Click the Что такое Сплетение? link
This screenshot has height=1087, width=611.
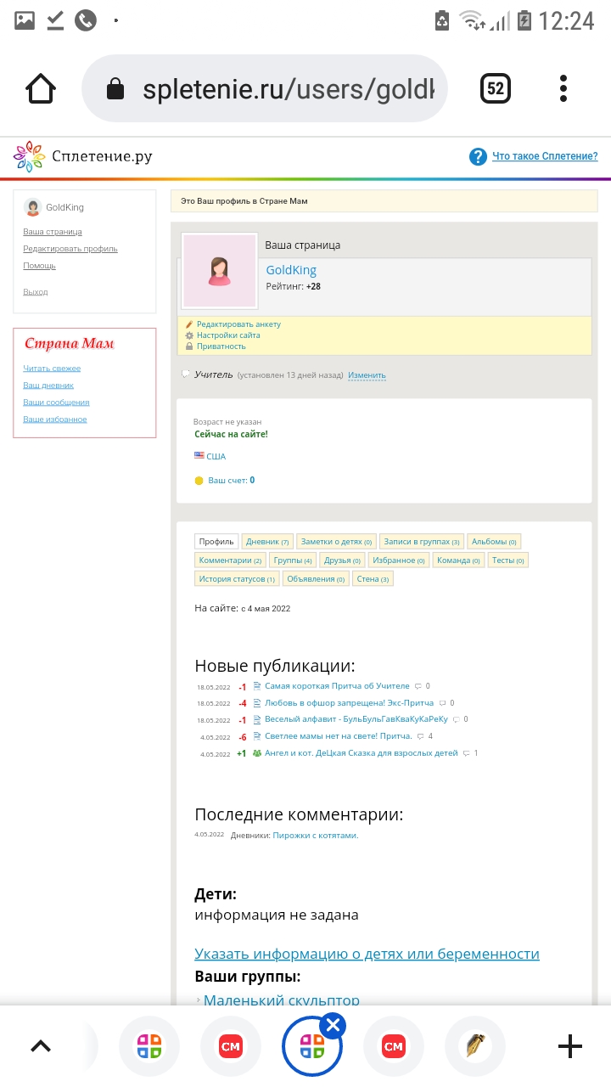pos(545,156)
